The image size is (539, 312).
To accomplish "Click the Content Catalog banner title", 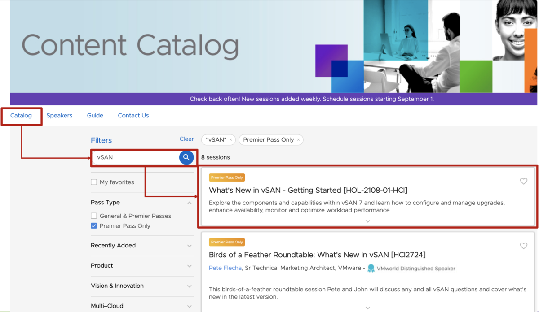I will click(x=130, y=47).
